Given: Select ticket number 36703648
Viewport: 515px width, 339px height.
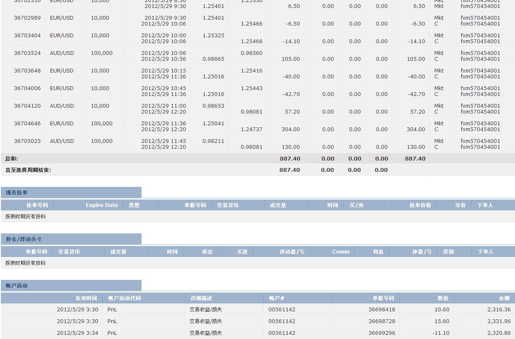Looking at the screenshot, I should pyautogui.click(x=27, y=71).
